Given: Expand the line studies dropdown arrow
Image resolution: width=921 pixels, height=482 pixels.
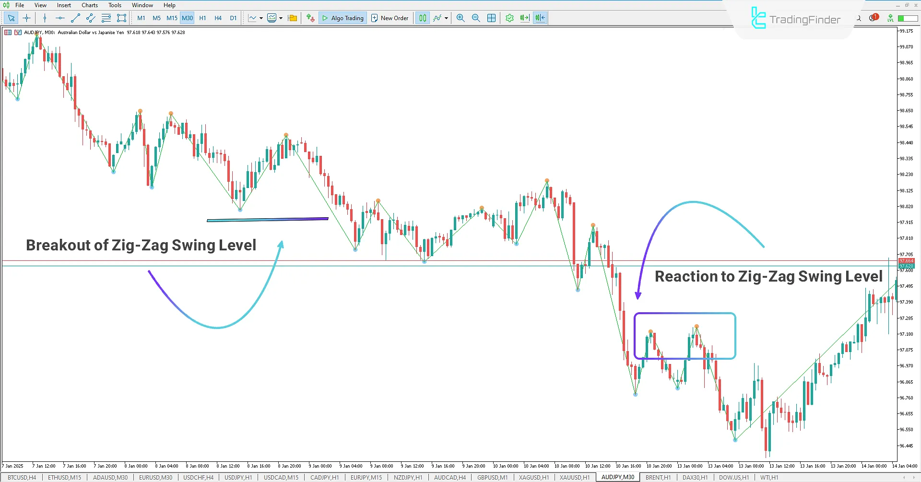Looking at the screenshot, I should click(446, 18).
